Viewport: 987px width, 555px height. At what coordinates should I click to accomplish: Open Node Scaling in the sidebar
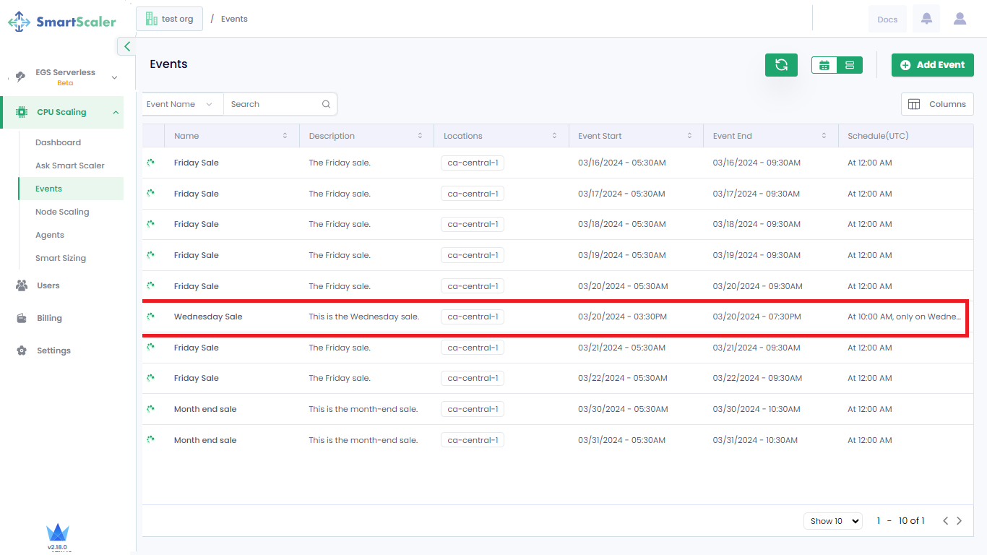[x=62, y=212]
